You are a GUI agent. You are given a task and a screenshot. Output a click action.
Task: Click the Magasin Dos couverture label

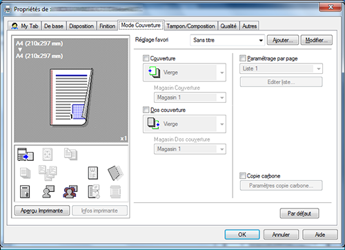[x=182, y=140]
